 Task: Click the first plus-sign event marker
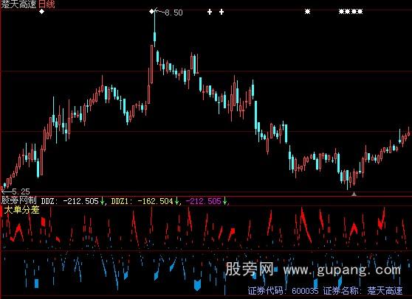[210, 12]
